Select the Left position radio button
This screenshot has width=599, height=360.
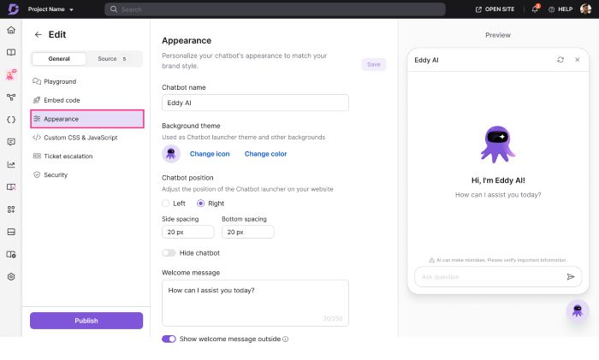(x=166, y=204)
